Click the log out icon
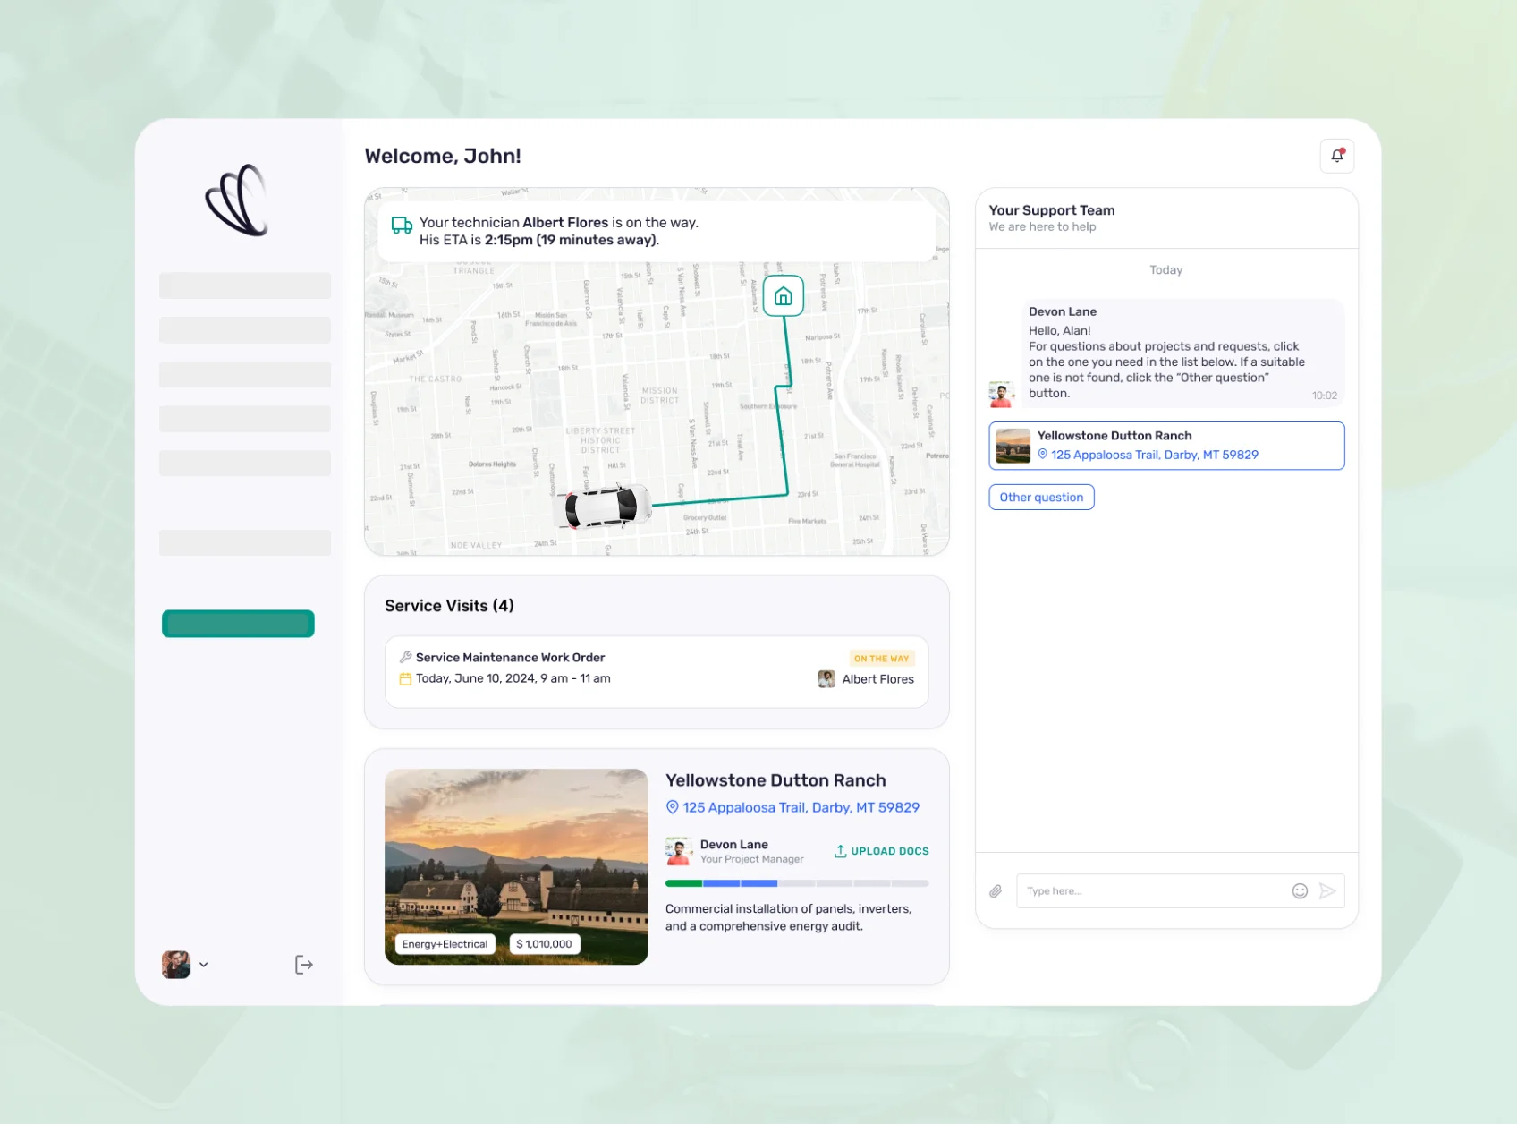Image resolution: width=1517 pixels, height=1124 pixels. tap(304, 965)
